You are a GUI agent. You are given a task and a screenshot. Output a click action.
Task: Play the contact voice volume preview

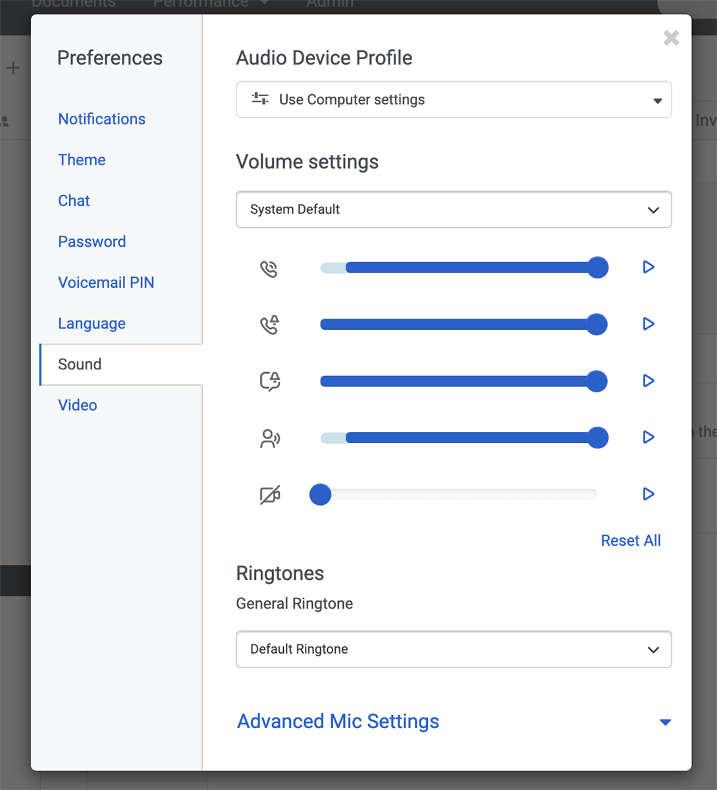click(649, 437)
